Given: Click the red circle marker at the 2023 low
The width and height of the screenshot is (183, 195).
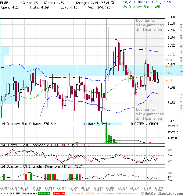Looking at the screenshot, I should coord(135,93).
